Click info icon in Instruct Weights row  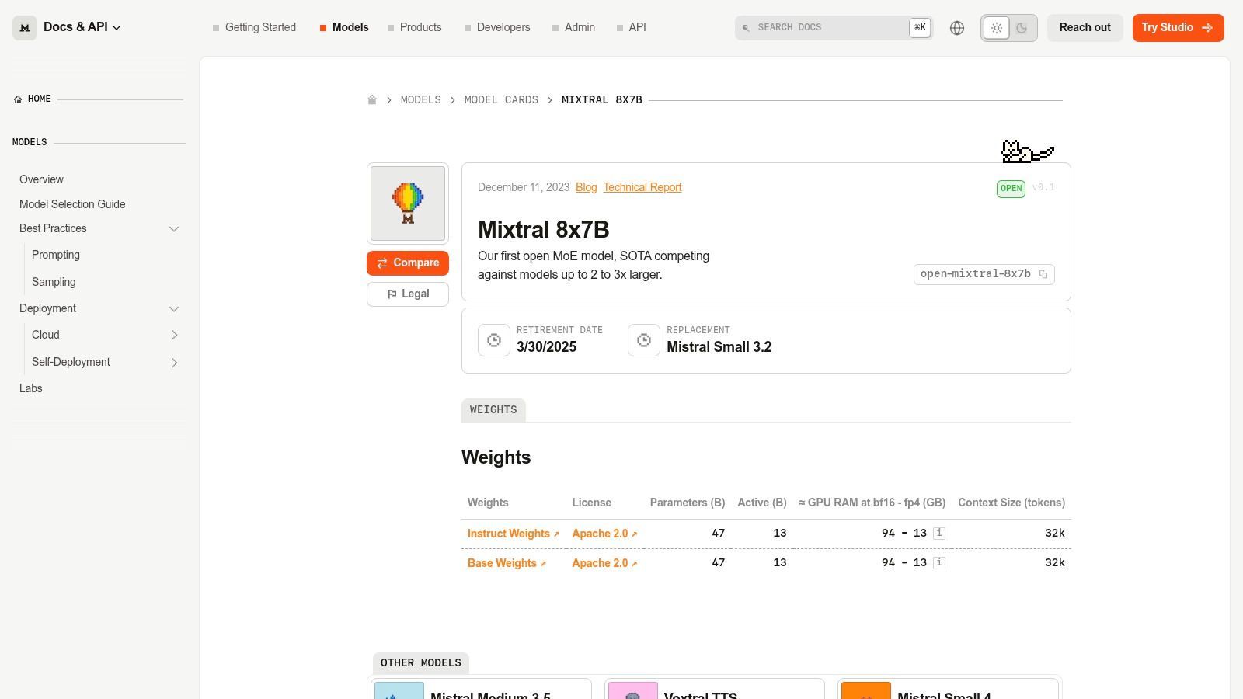click(x=939, y=533)
